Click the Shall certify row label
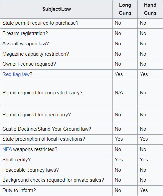The image size is (163, 196). pyautogui.click(x=16, y=160)
